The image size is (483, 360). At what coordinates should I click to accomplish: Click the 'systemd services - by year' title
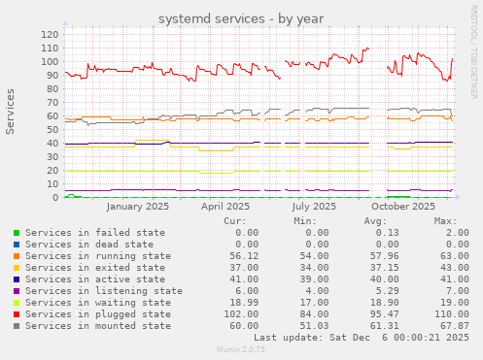pyautogui.click(x=241, y=18)
